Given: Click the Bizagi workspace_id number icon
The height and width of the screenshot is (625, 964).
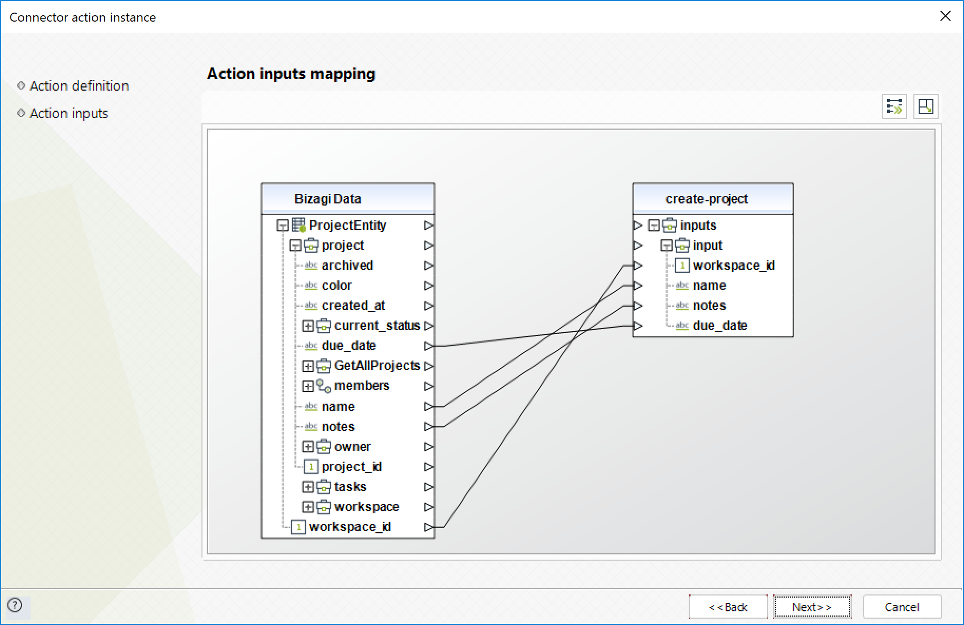Looking at the screenshot, I should click(x=298, y=527).
